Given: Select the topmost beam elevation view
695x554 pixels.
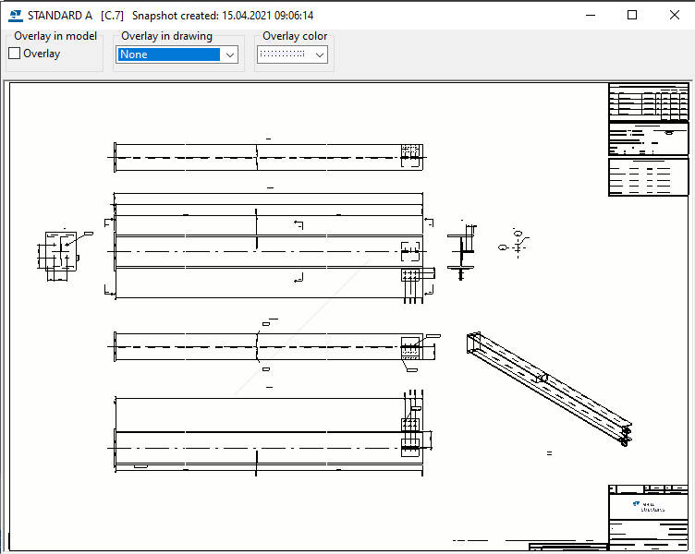Looking at the screenshot, I should pyautogui.click(x=267, y=157).
